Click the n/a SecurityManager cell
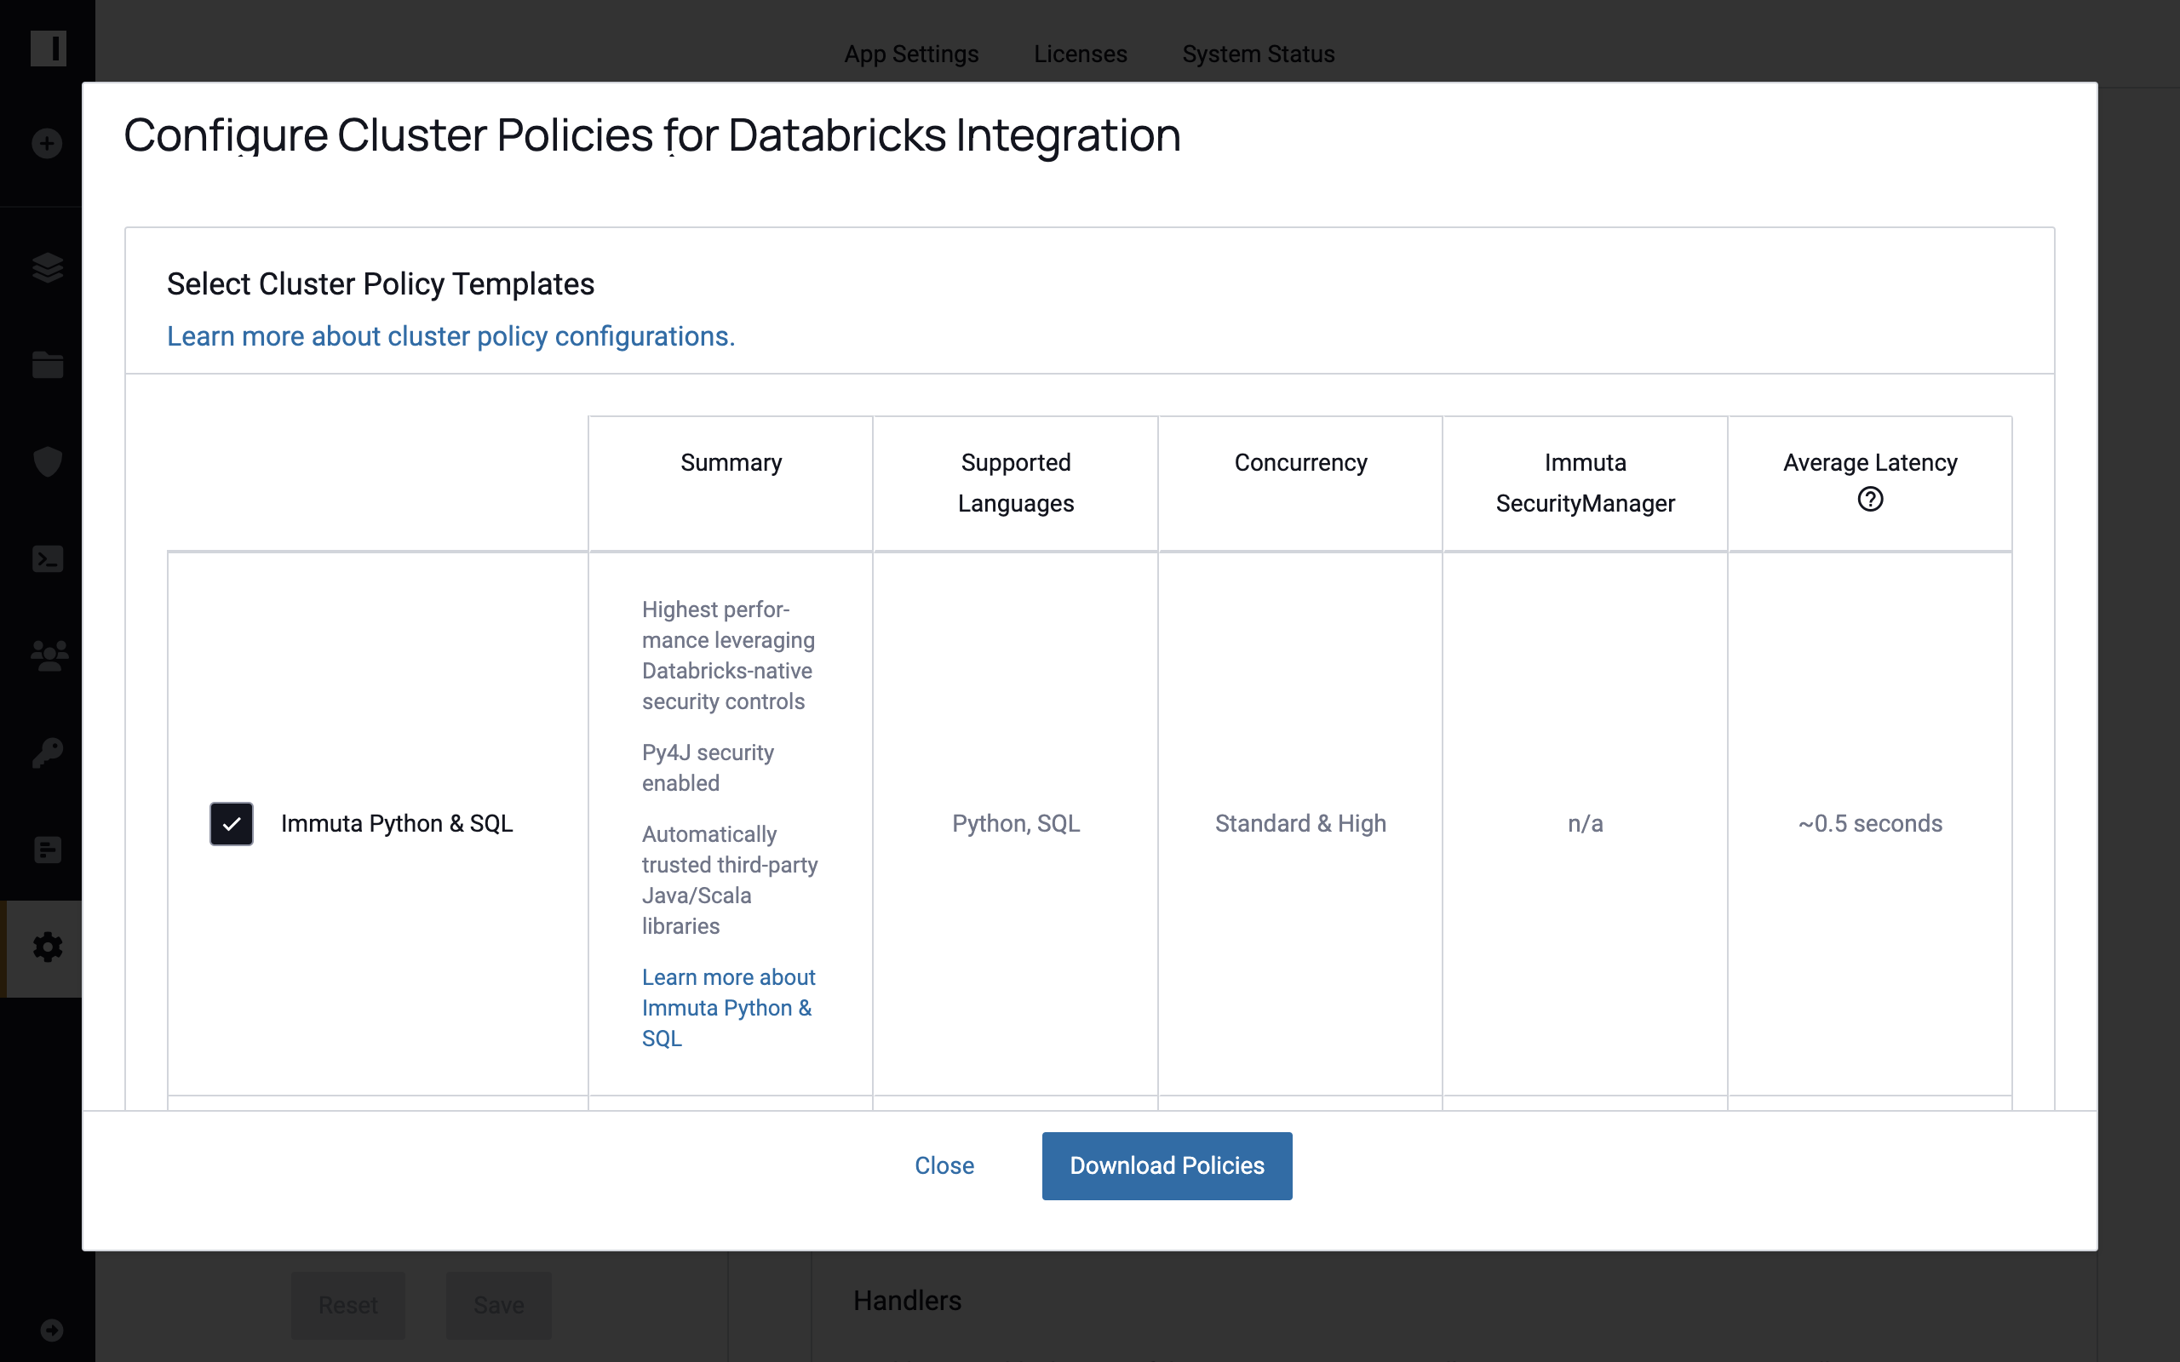Viewport: 2180px width, 1362px height. click(1585, 823)
